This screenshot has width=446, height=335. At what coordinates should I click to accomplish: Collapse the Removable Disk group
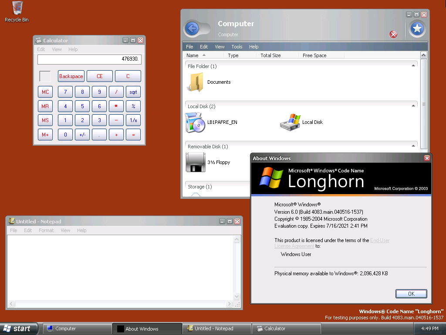click(413, 146)
